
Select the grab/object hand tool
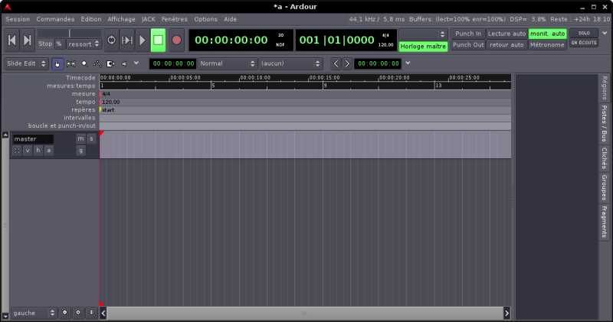[x=57, y=63]
